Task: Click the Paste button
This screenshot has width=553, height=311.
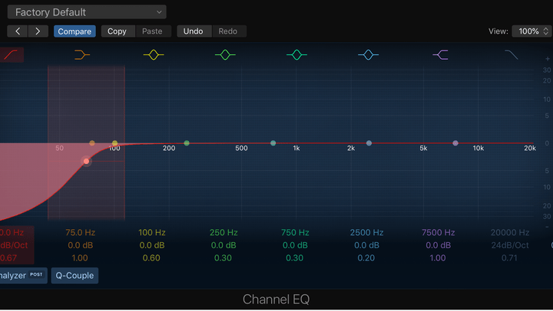Action: 152,31
